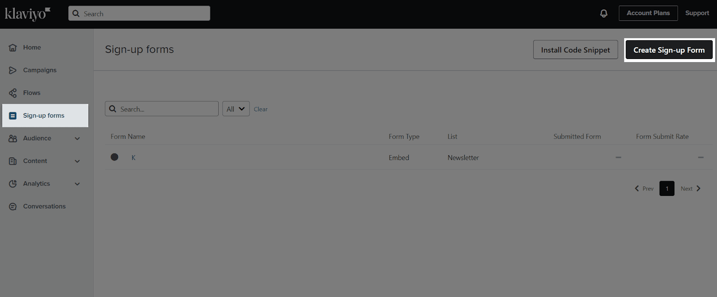Open the All filter dropdown
The width and height of the screenshot is (717, 297).
(x=236, y=109)
